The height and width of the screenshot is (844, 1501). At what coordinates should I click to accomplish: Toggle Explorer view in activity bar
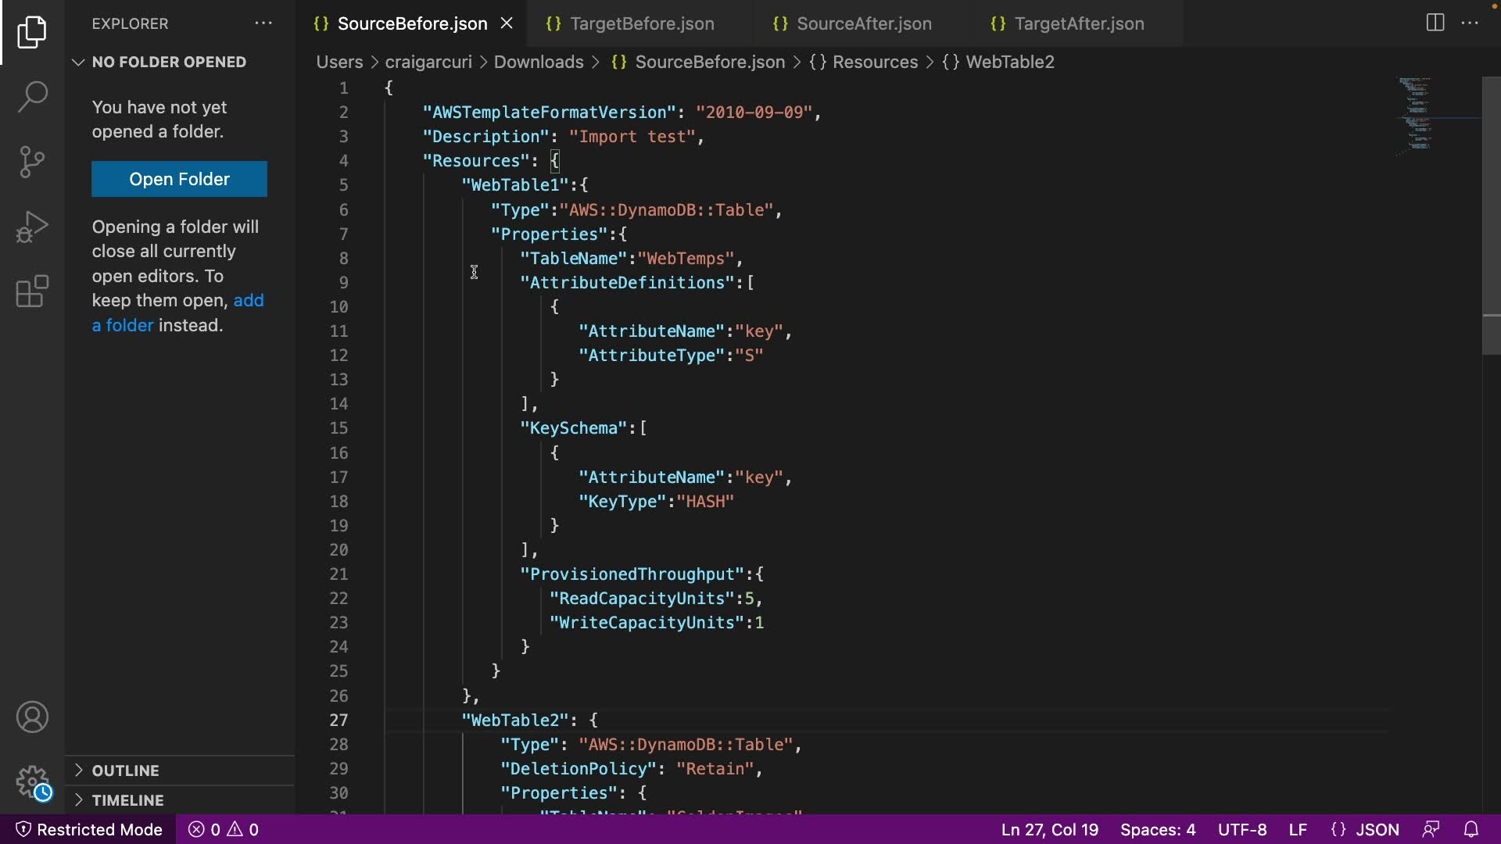32,32
